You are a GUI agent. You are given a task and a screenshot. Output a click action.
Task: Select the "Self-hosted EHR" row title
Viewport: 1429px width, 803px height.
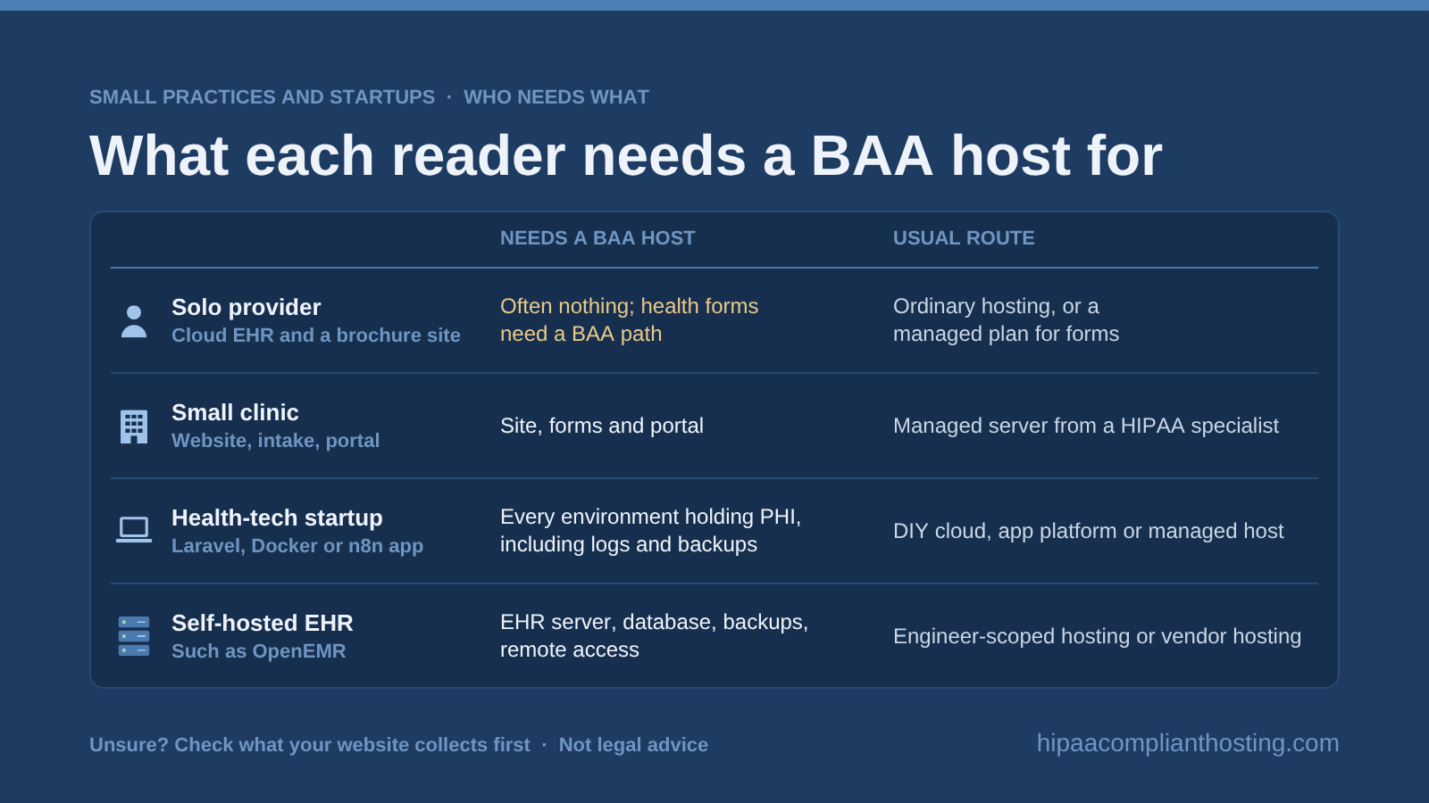point(263,623)
